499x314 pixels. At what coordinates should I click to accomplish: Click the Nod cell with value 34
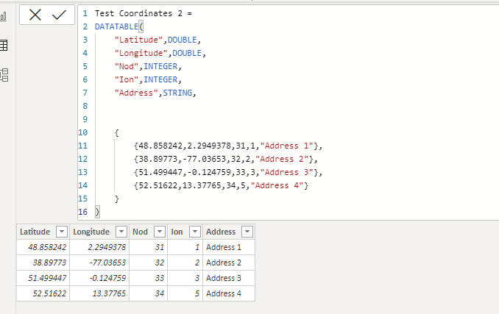point(148,293)
